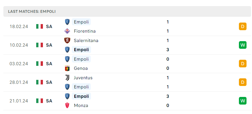Click SA league label in 28.01.24 row
The height and width of the screenshot is (114, 252).
click(x=49, y=82)
